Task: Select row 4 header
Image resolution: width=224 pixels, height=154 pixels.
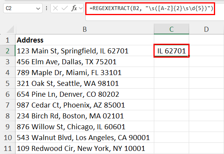Action: (8, 72)
